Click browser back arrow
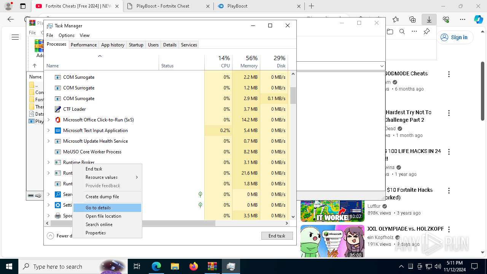487x274 pixels. [11, 19]
